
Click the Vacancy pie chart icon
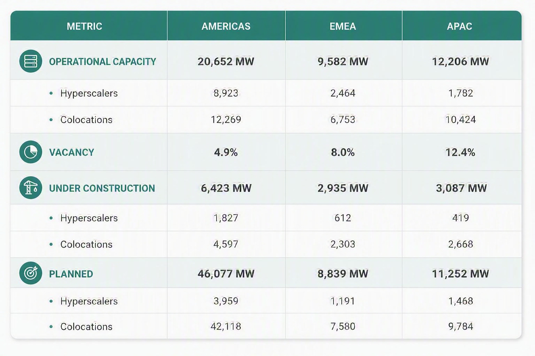pos(31,152)
